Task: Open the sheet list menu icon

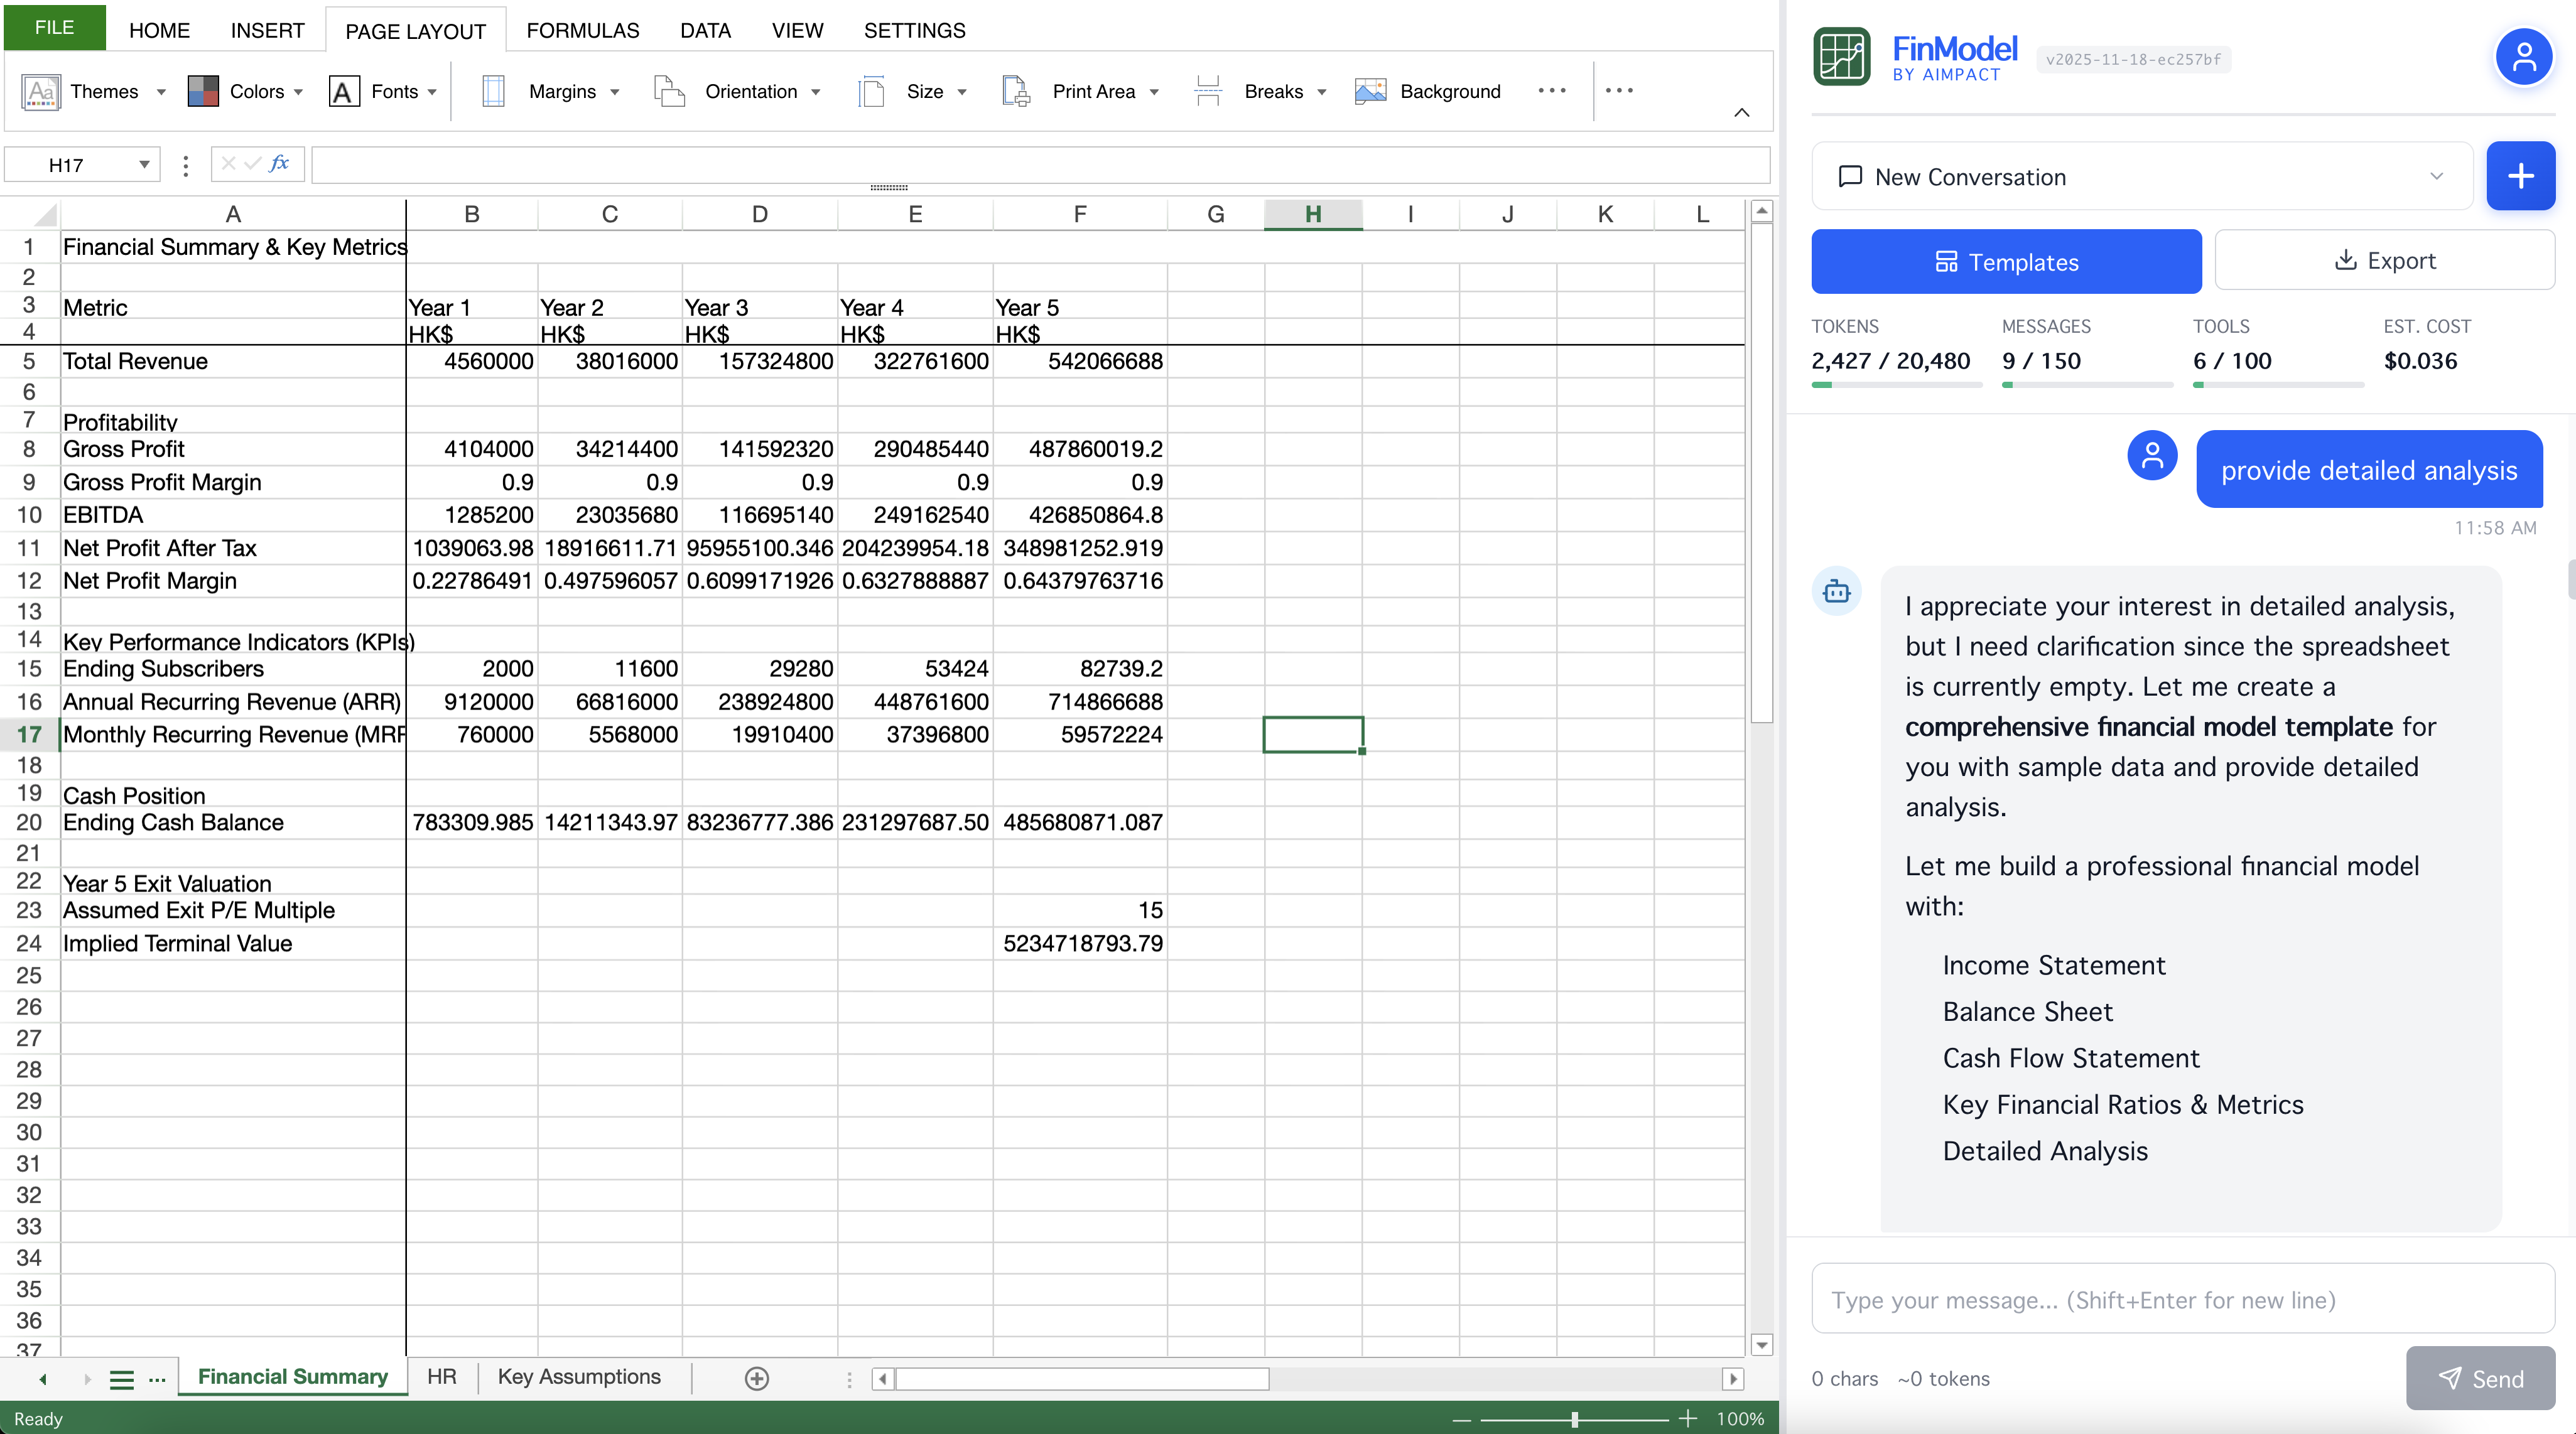Action: pyautogui.click(x=122, y=1379)
